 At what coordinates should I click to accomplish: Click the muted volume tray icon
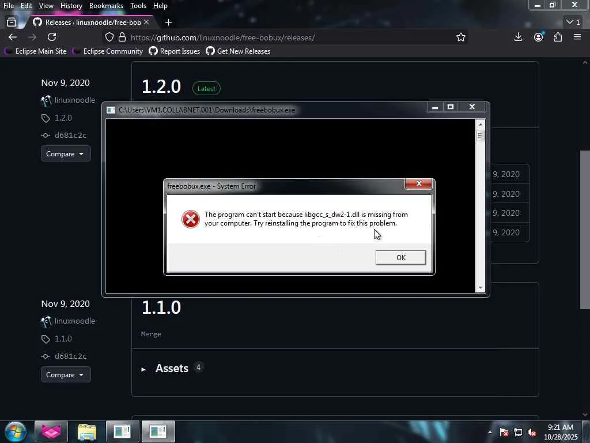tap(532, 432)
